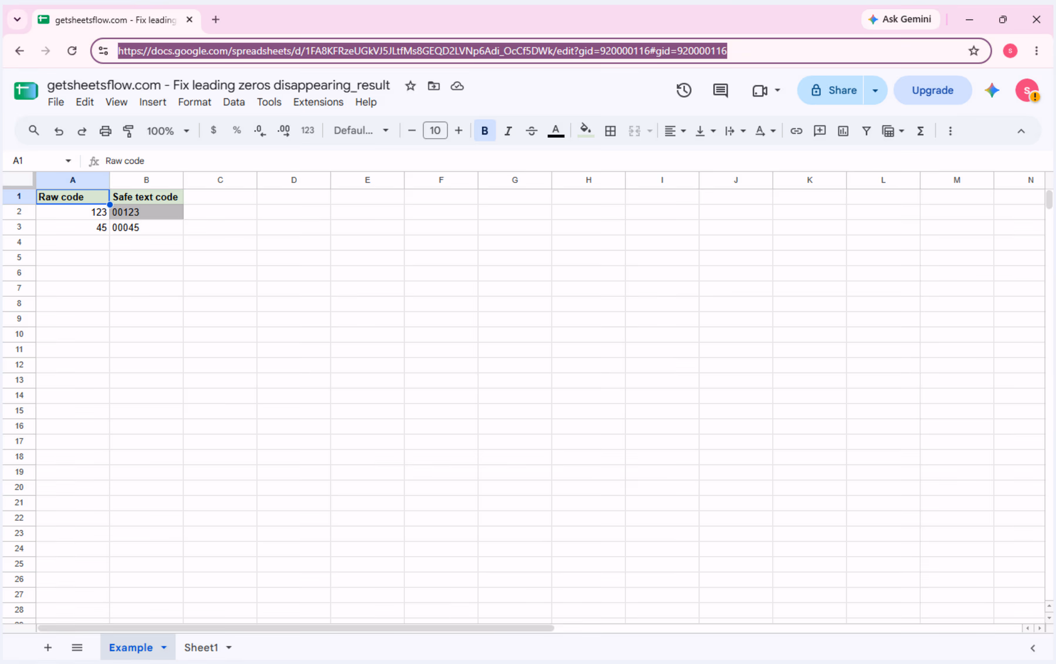The width and height of the screenshot is (1056, 664).
Task: Open the text wrapping dropdown
Action: (x=735, y=131)
